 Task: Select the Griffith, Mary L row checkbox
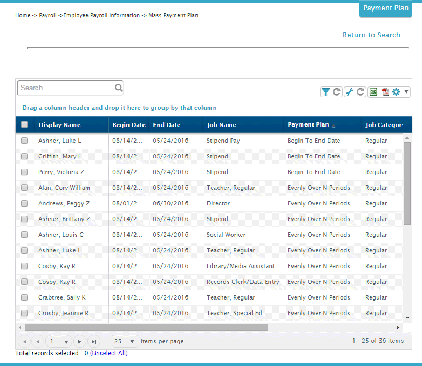tap(24, 156)
